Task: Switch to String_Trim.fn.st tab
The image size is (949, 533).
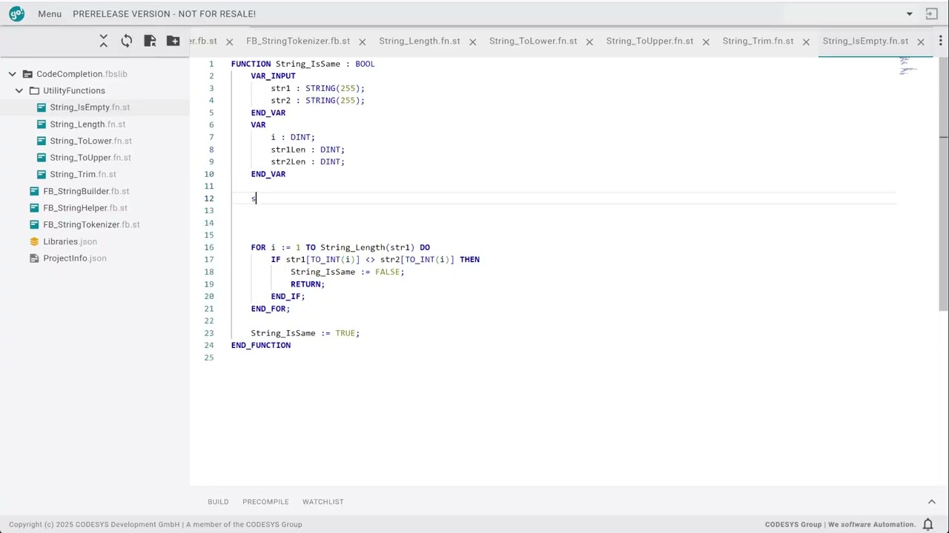Action: [x=758, y=41]
